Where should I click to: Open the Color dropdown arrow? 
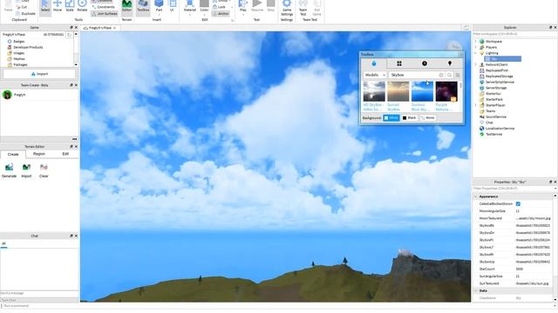click(x=204, y=15)
